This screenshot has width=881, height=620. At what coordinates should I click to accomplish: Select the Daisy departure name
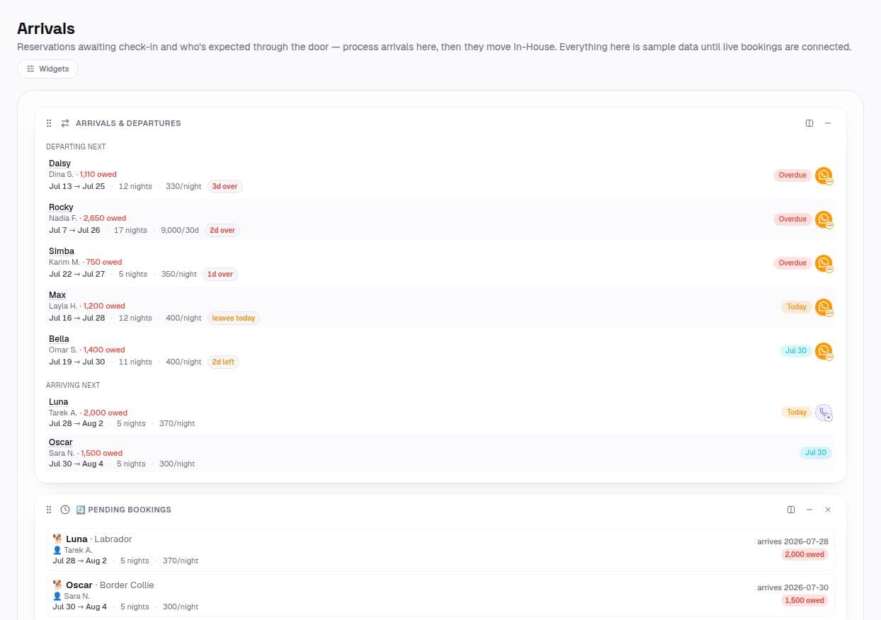pyautogui.click(x=59, y=163)
